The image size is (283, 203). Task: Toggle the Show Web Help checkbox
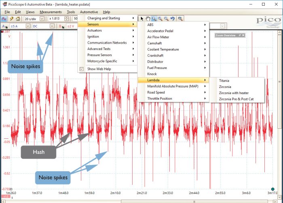pos(82,69)
